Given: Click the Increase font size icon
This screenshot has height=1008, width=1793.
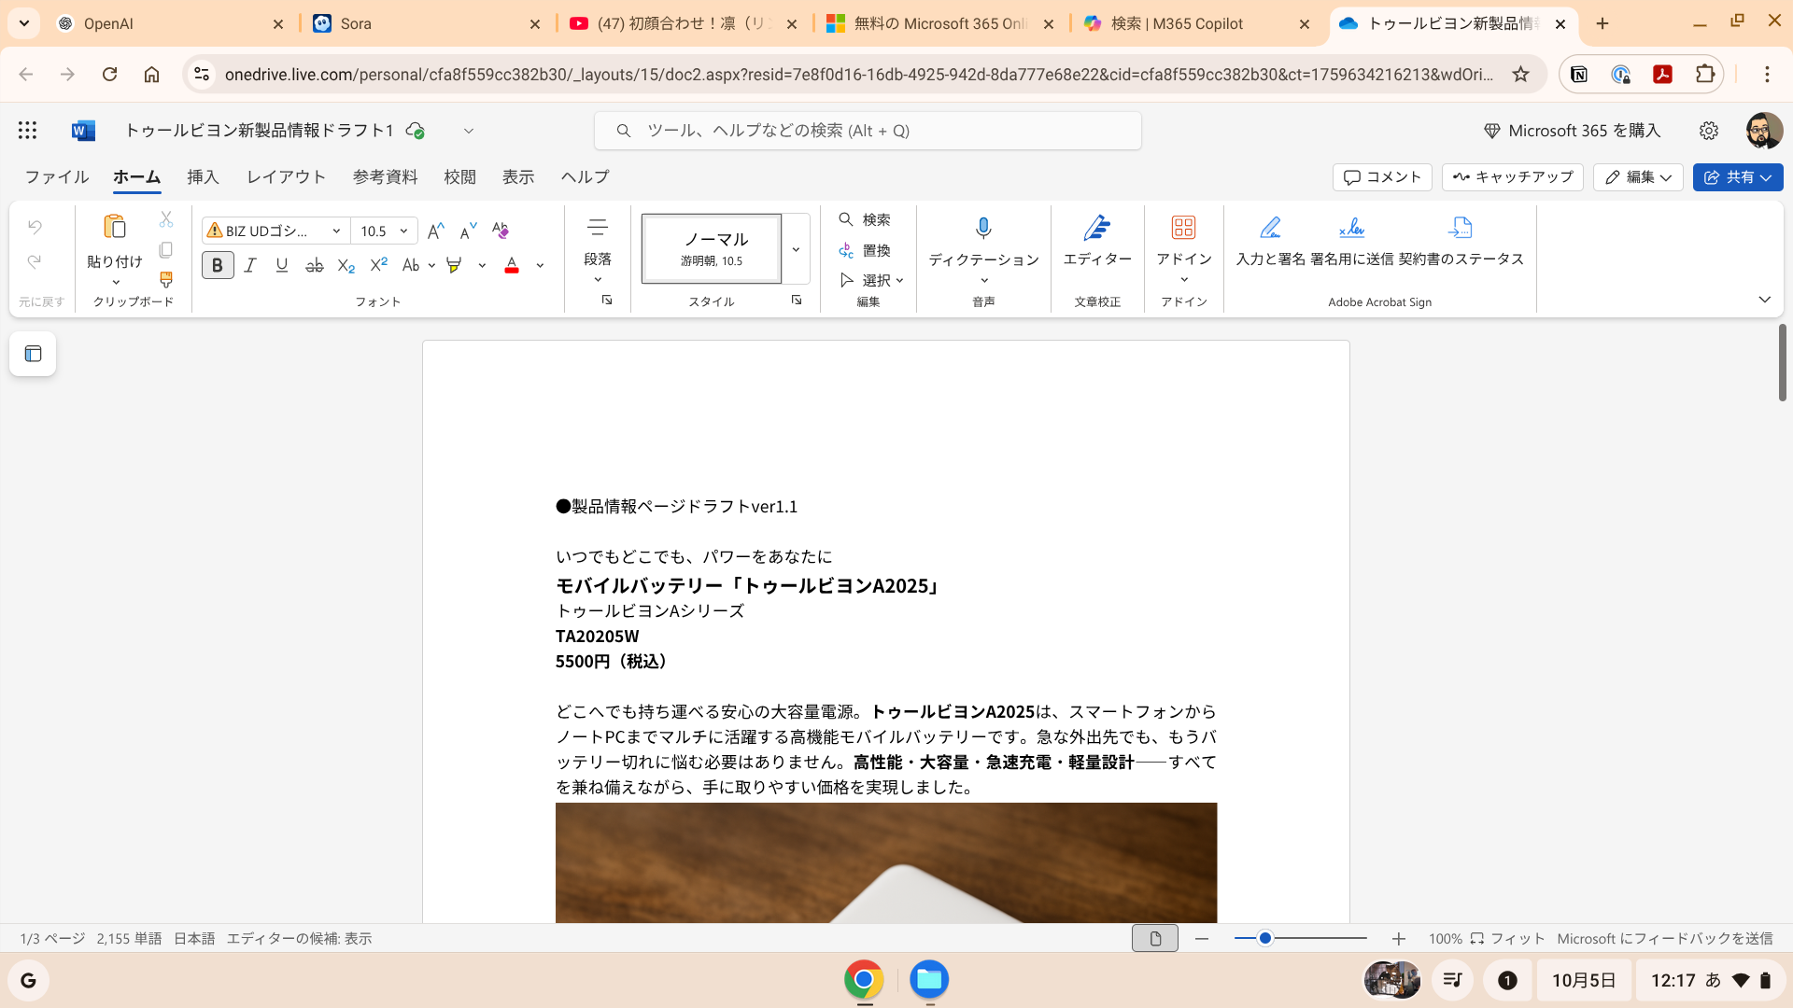Looking at the screenshot, I should 435,231.
